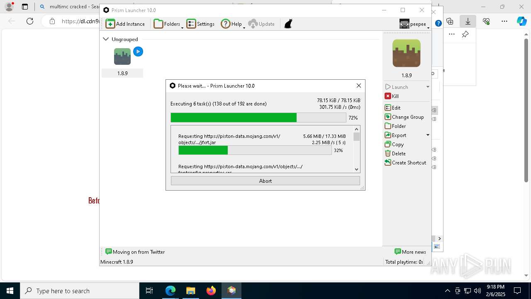Click more options in Edge downloads panel

tap(452, 34)
